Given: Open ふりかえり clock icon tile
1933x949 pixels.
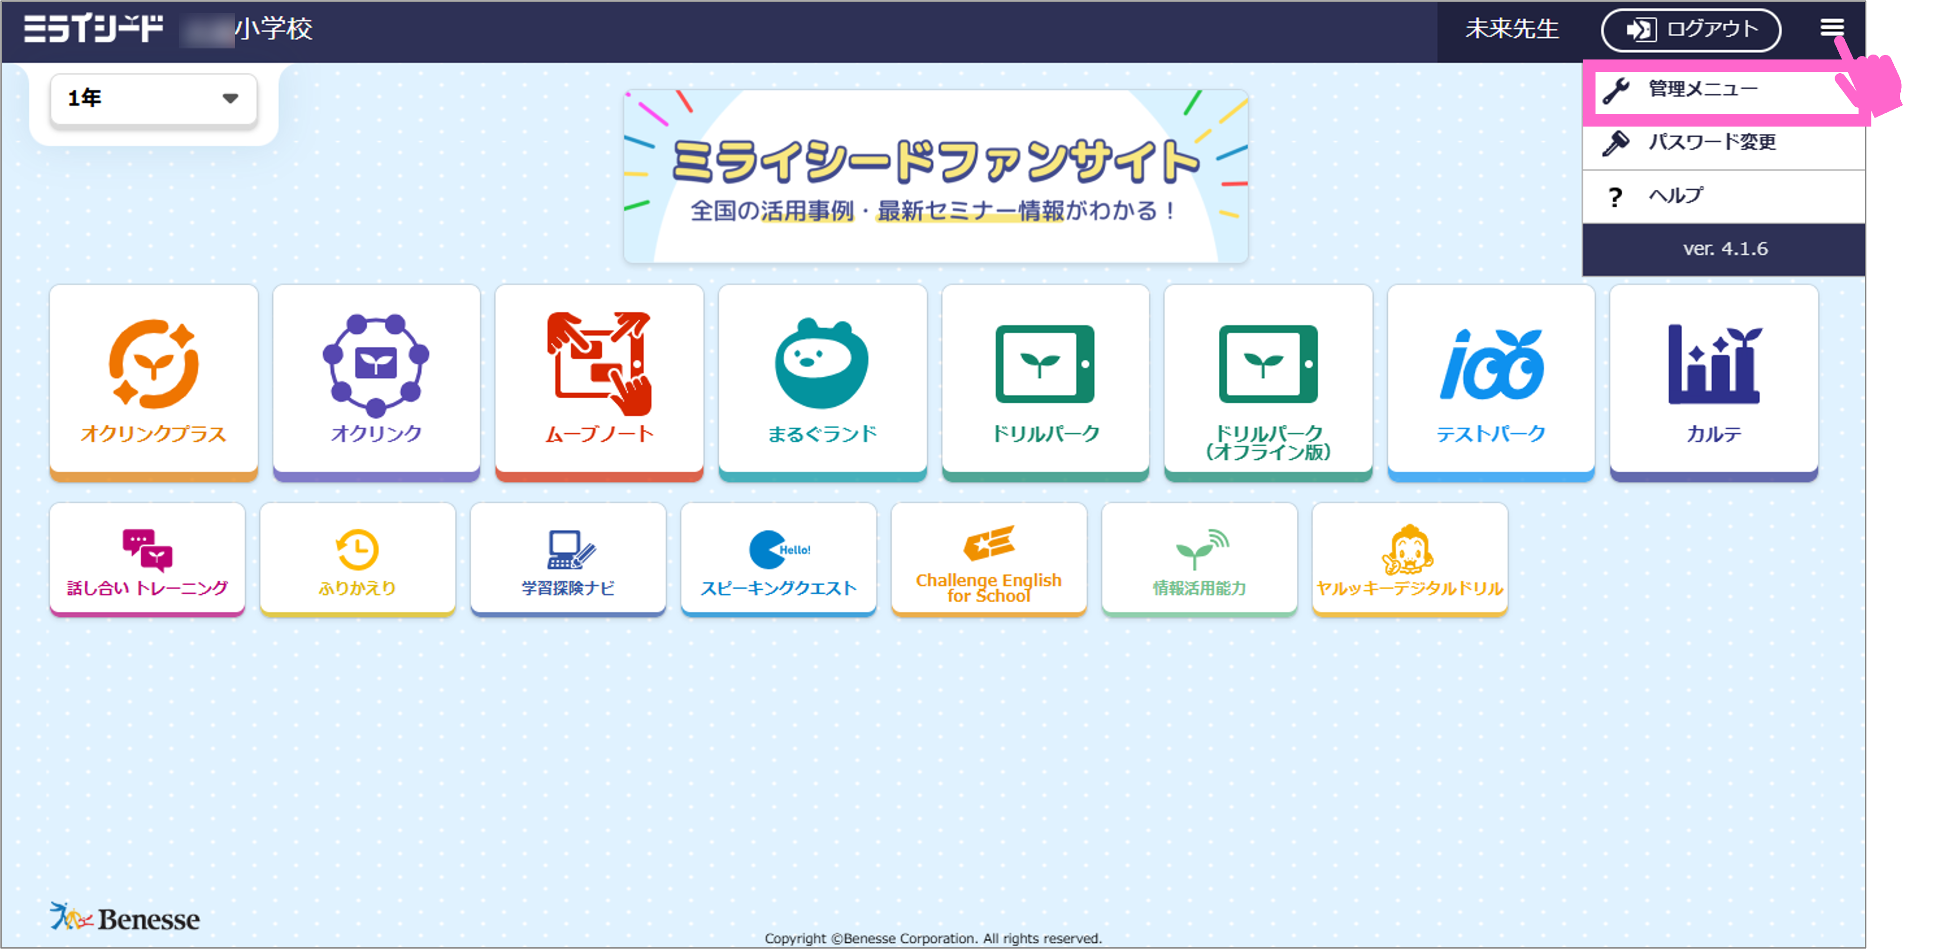Looking at the screenshot, I should pyautogui.click(x=357, y=559).
